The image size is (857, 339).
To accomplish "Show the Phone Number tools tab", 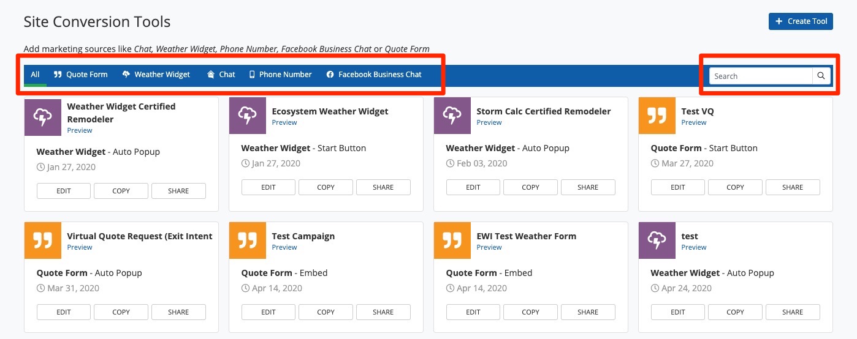I will [280, 75].
